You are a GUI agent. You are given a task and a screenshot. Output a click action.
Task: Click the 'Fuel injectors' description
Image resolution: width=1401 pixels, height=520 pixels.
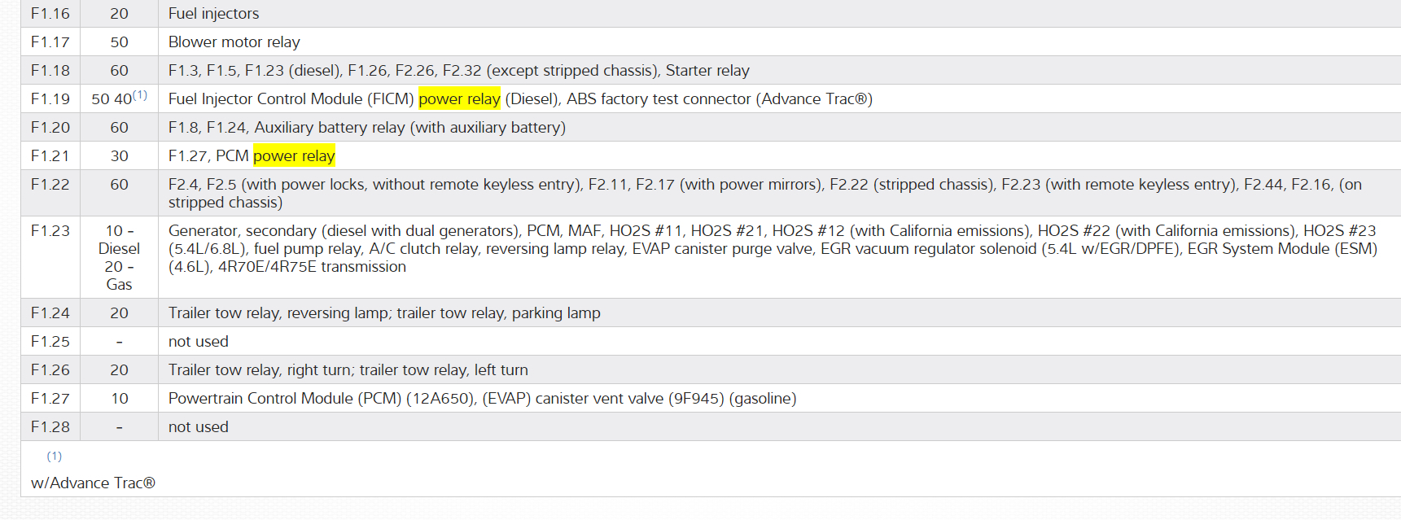(213, 14)
